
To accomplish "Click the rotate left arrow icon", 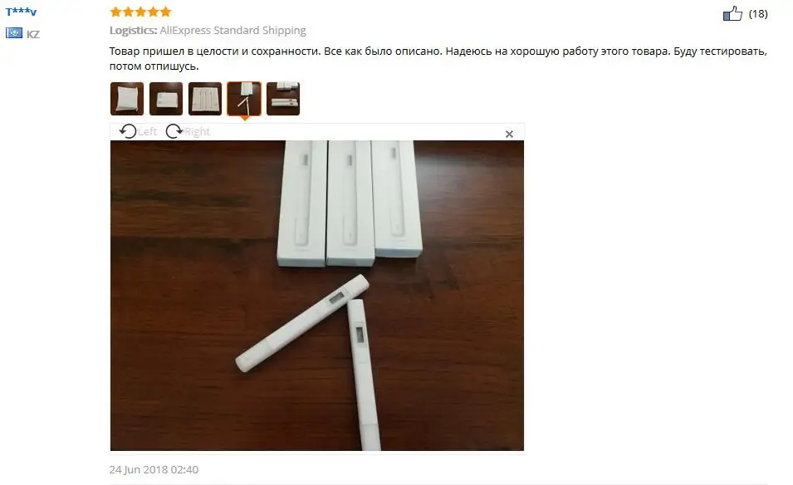I will pyautogui.click(x=128, y=131).
